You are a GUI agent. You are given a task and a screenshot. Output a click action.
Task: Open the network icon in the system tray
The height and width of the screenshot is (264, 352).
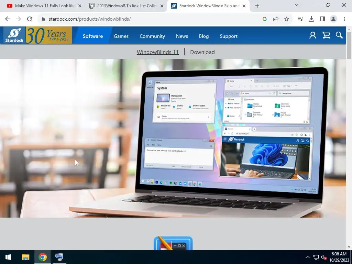(316, 257)
